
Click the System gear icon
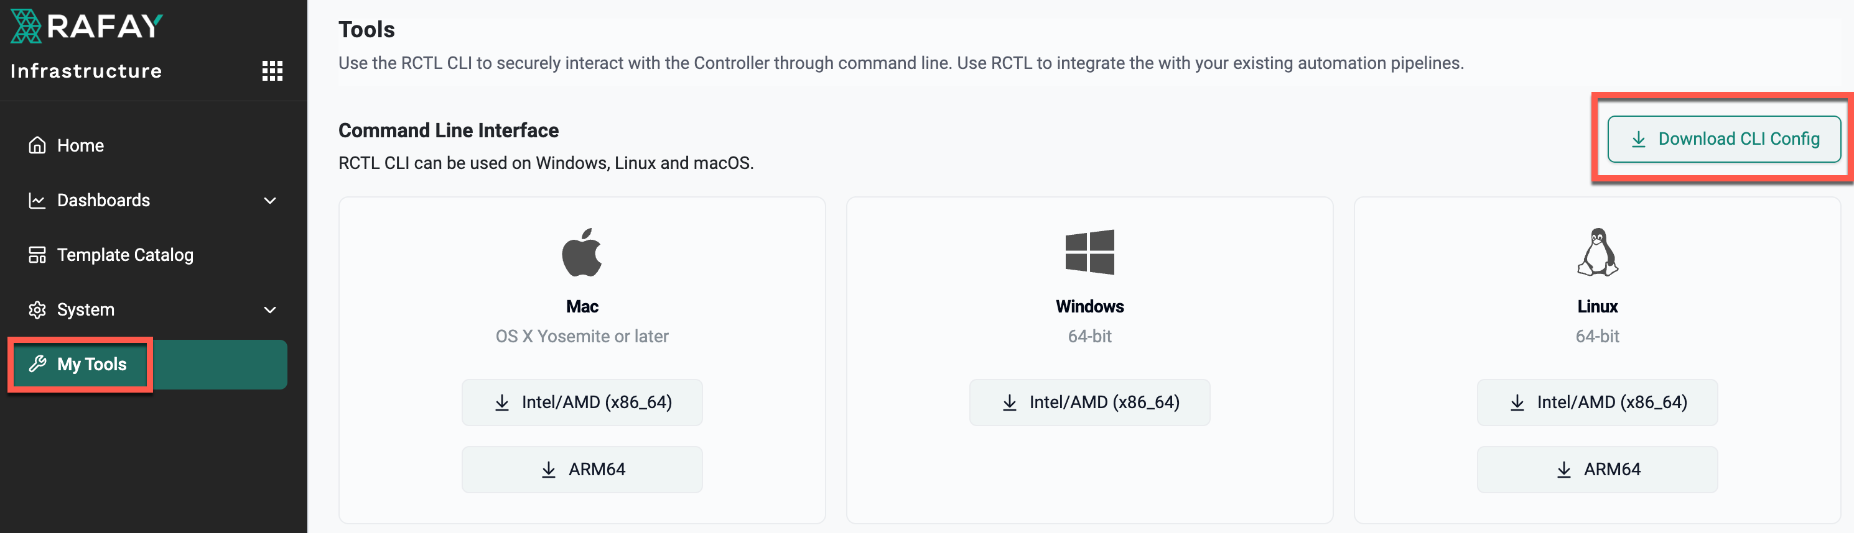37,309
